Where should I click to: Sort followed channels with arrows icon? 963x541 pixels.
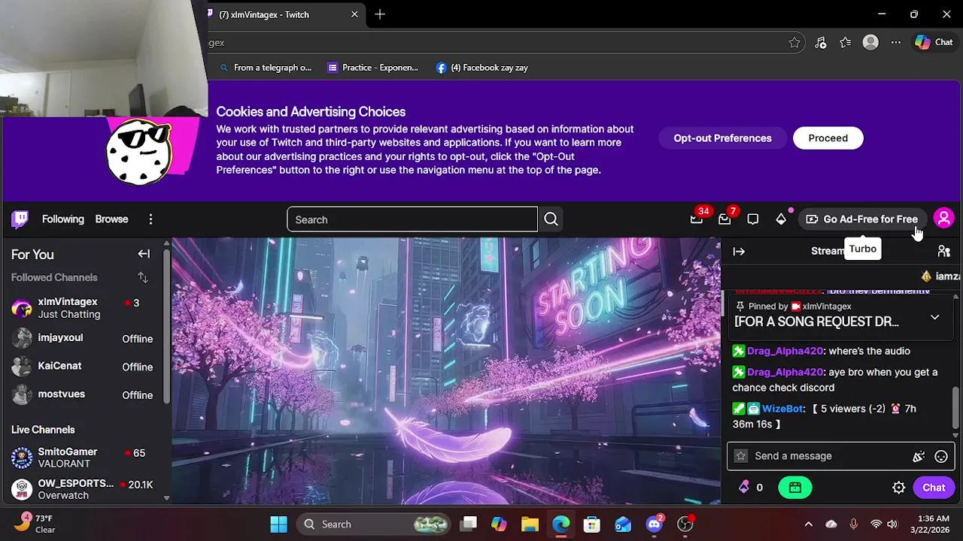[x=143, y=278]
